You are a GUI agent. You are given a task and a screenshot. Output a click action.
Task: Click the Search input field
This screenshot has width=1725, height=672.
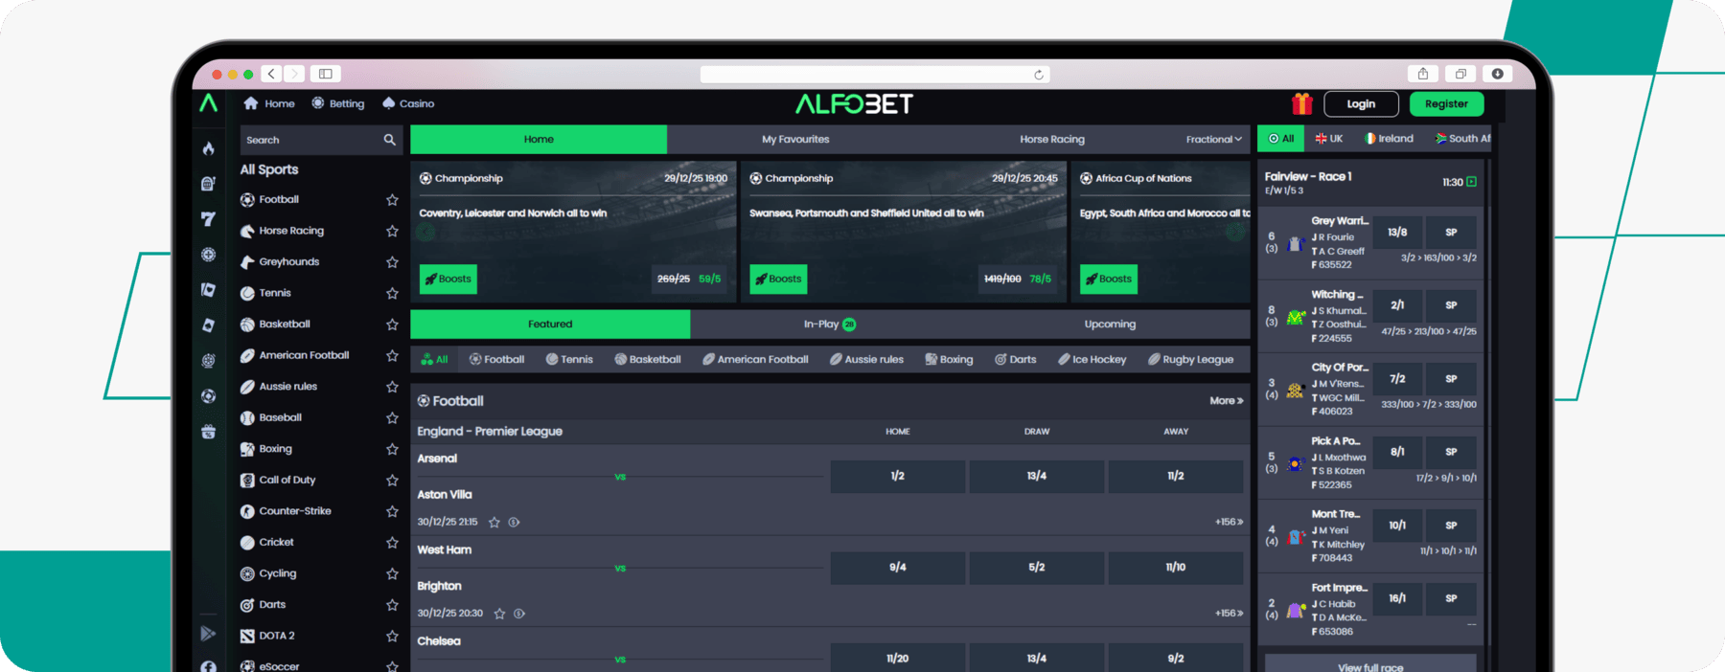coord(320,140)
